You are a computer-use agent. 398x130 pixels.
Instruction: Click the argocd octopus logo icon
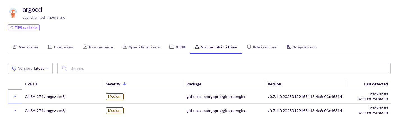click(x=13, y=13)
